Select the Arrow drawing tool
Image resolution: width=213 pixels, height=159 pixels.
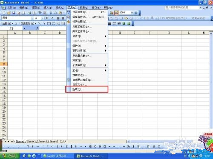click(44, 24)
